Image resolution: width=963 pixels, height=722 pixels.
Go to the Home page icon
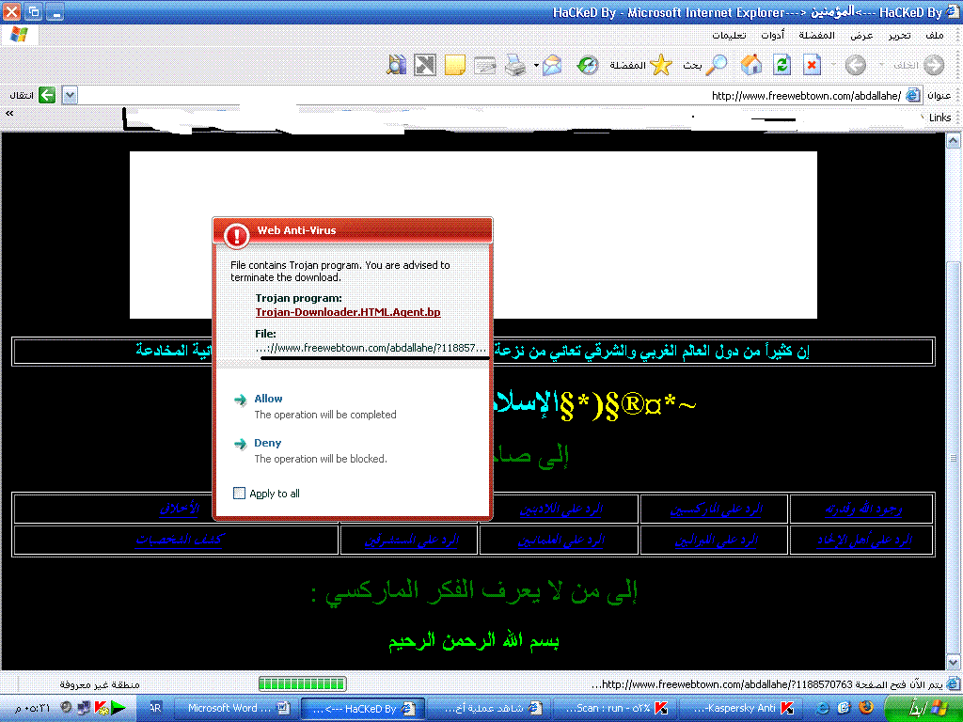[751, 65]
